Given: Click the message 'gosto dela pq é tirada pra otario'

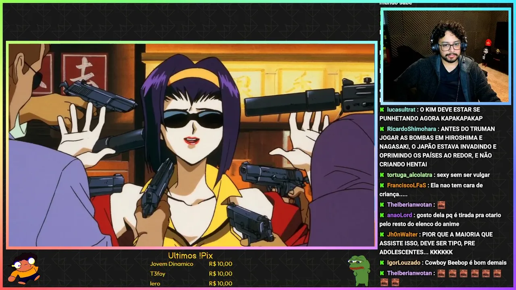Looking at the screenshot, I should click(440, 220).
